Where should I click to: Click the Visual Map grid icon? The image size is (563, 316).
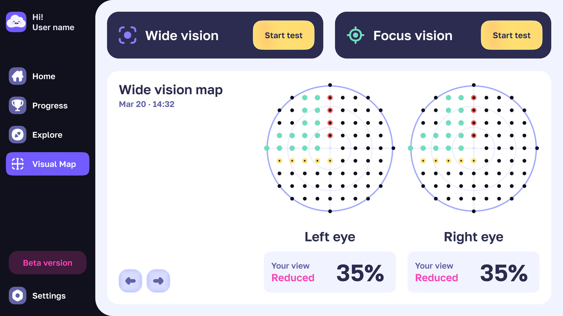[18, 164]
